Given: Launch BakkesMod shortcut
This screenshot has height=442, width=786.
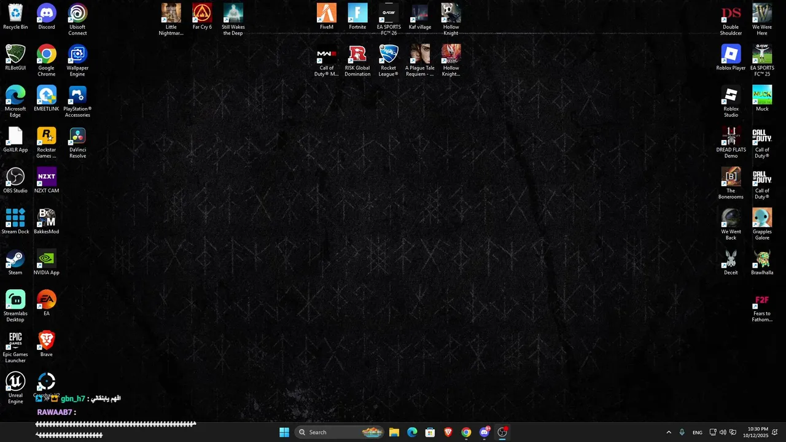Looking at the screenshot, I should tap(47, 222).
